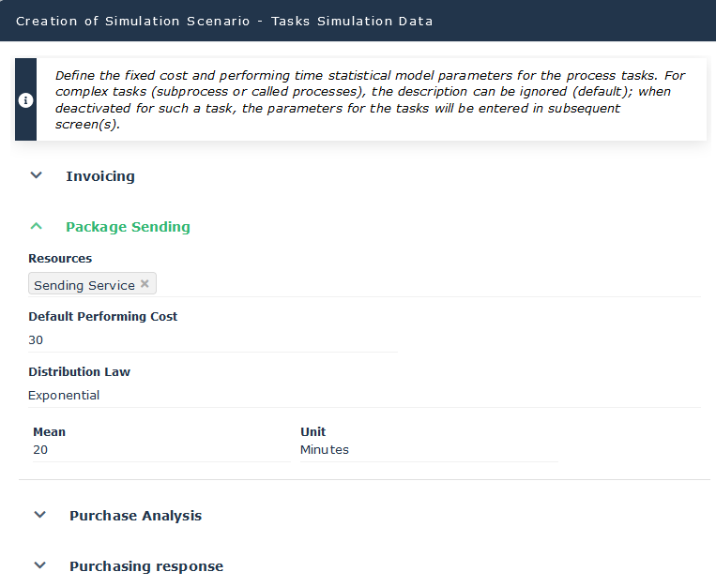
Task: Remove the Sending Service resource tag
Action: [145, 284]
